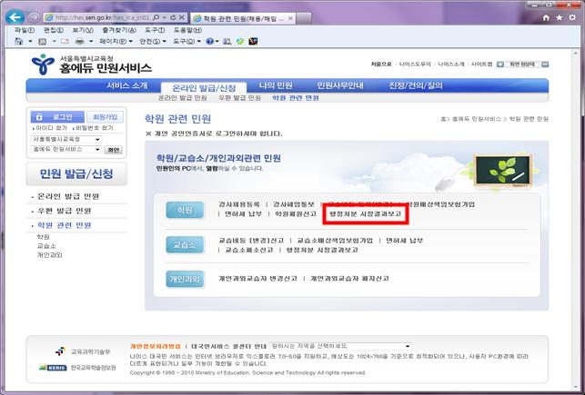
Task: Open IE Tools gear icon
Action: (x=572, y=17)
